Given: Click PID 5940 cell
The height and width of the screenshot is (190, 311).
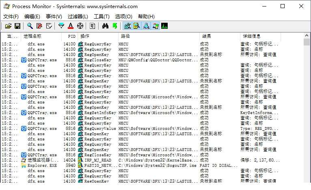Looking at the screenshot, I should (71, 165).
